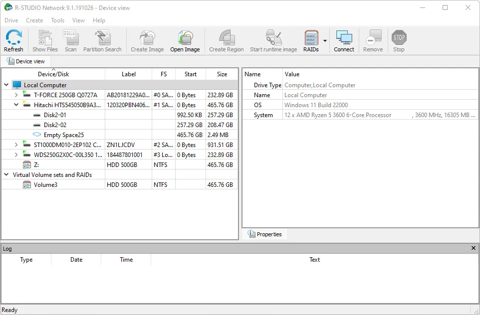Close the Log panel
The image size is (480, 315).
474,248
